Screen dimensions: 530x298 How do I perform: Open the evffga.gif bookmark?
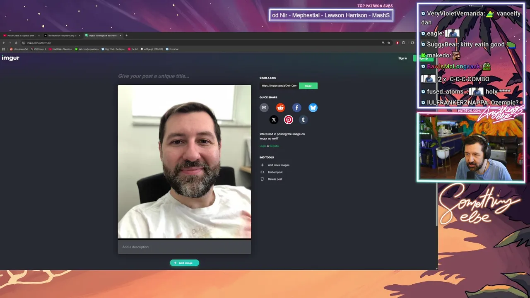click(152, 49)
